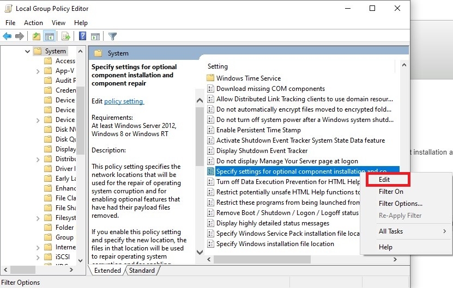Image resolution: width=453 pixels, height=288 pixels.
Task: Click the Setting column header
Action: [x=218, y=66]
